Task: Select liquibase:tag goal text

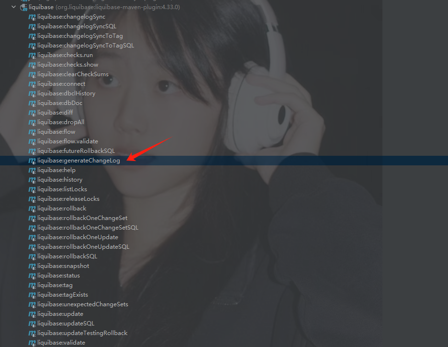Action: click(55, 285)
